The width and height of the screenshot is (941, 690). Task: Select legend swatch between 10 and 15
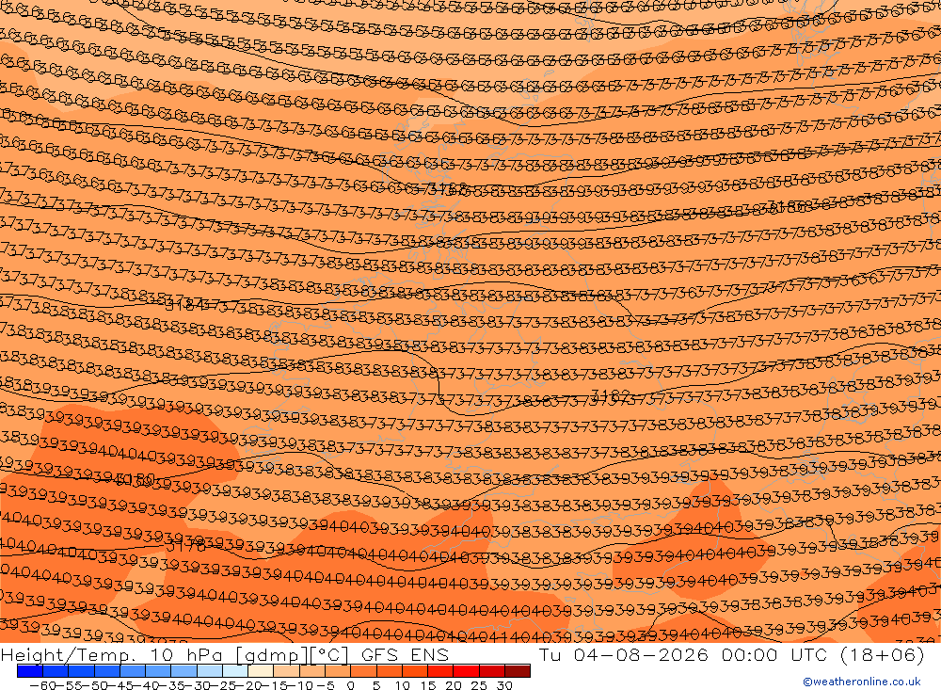coord(415,671)
